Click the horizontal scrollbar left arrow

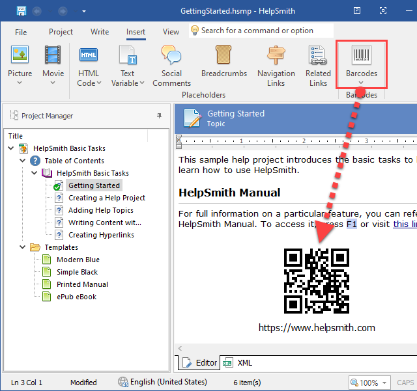click(180, 348)
